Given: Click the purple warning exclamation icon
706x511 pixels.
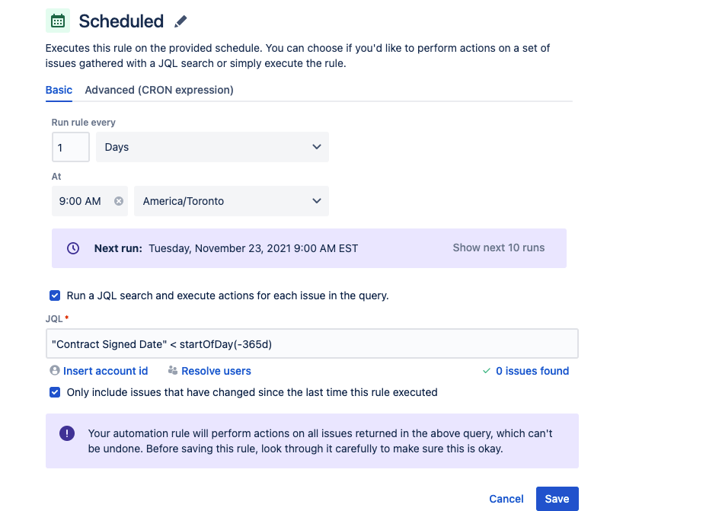Looking at the screenshot, I should [x=67, y=433].
